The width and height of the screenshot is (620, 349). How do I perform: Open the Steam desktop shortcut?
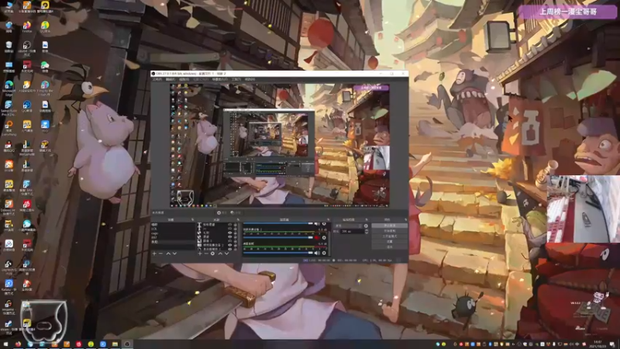pos(9,326)
